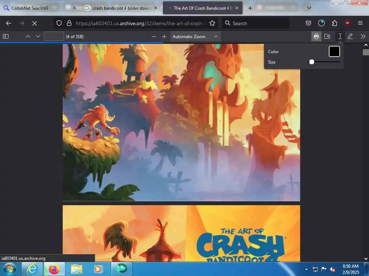369x276 pixels.
Task: Open the 8:50 AM clock and date
Action: pos(351,269)
